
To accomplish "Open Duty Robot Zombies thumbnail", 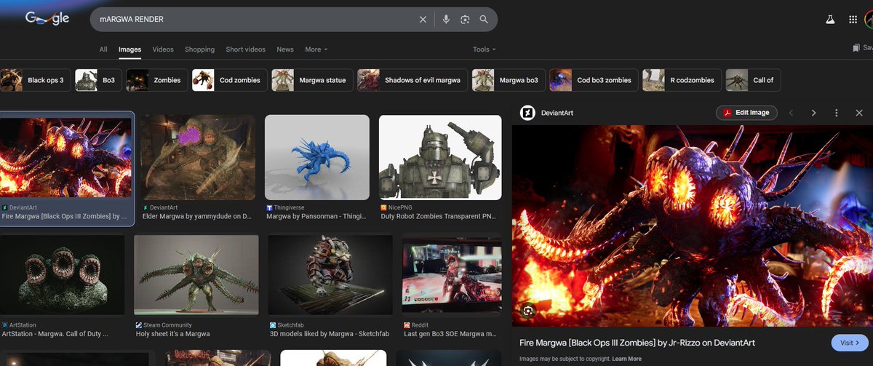I will pyautogui.click(x=440, y=157).
